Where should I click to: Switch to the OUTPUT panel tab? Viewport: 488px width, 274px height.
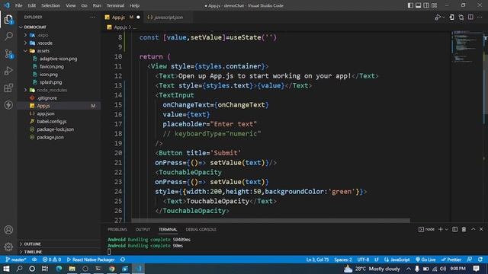tap(143, 229)
